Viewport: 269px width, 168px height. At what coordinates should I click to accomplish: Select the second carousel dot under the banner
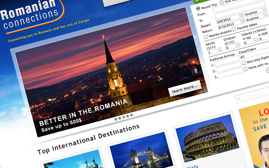120,118
